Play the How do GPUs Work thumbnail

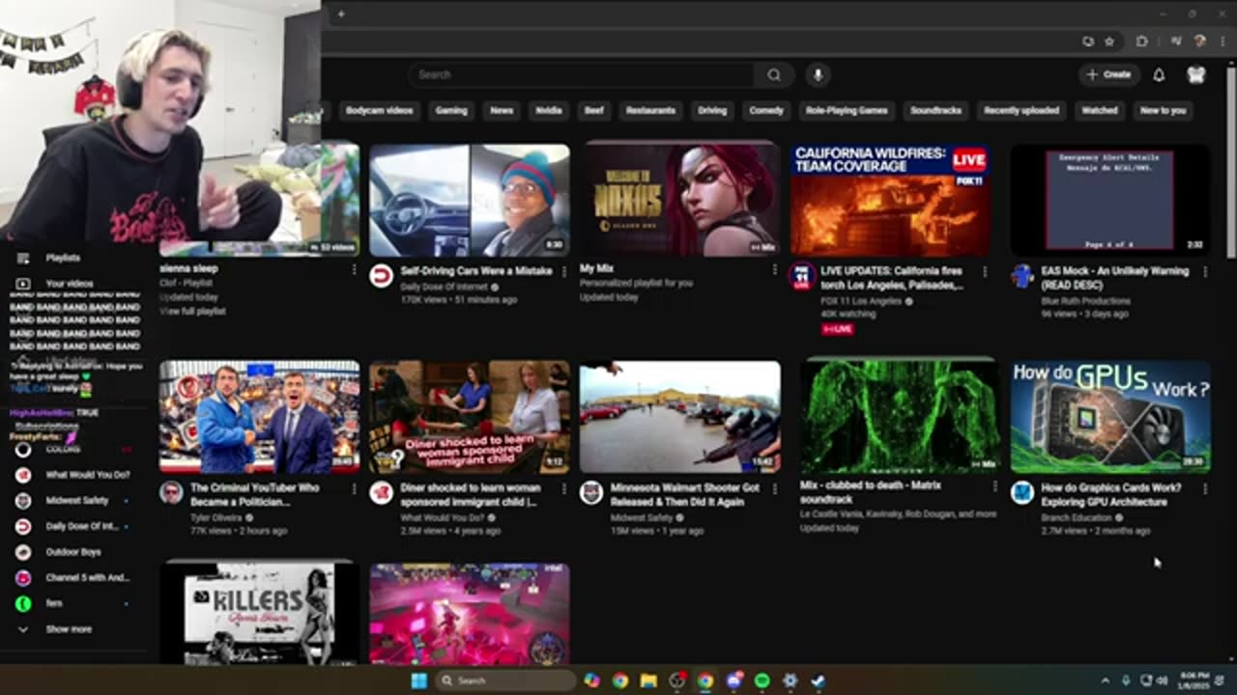(1110, 416)
